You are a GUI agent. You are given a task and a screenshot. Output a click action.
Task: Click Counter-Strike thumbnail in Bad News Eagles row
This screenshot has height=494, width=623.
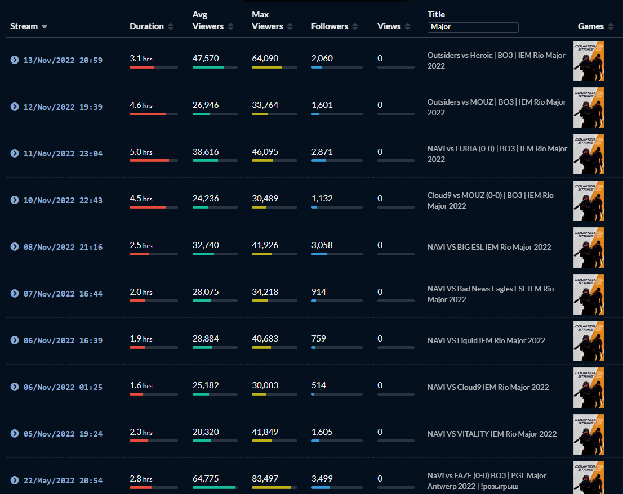589,294
